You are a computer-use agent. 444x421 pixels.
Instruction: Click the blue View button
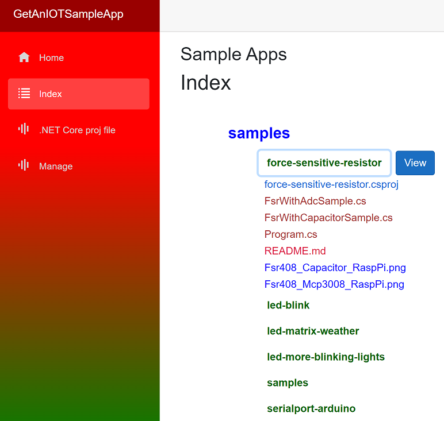point(415,163)
